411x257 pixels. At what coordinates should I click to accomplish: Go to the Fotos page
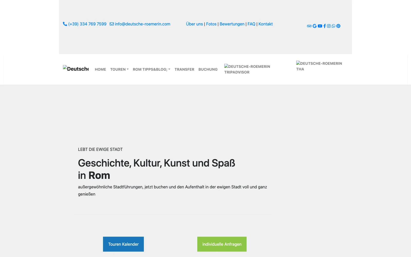pos(211,24)
